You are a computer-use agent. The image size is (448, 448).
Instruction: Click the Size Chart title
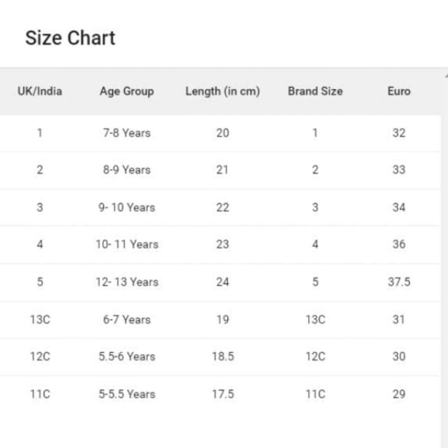[x=70, y=38]
